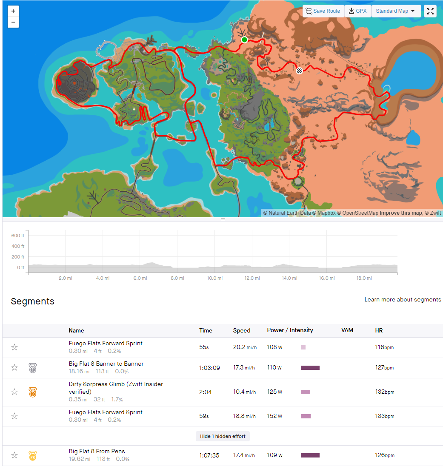443x466 pixels.
Task: Open the 'Improve this map' link
Action: tap(401, 213)
